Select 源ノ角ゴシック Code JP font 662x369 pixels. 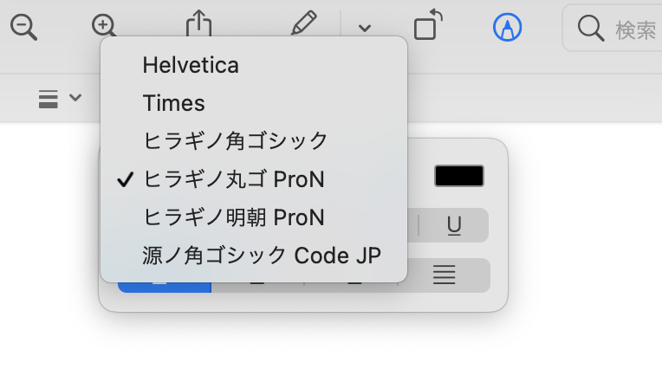tap(262, 256)
